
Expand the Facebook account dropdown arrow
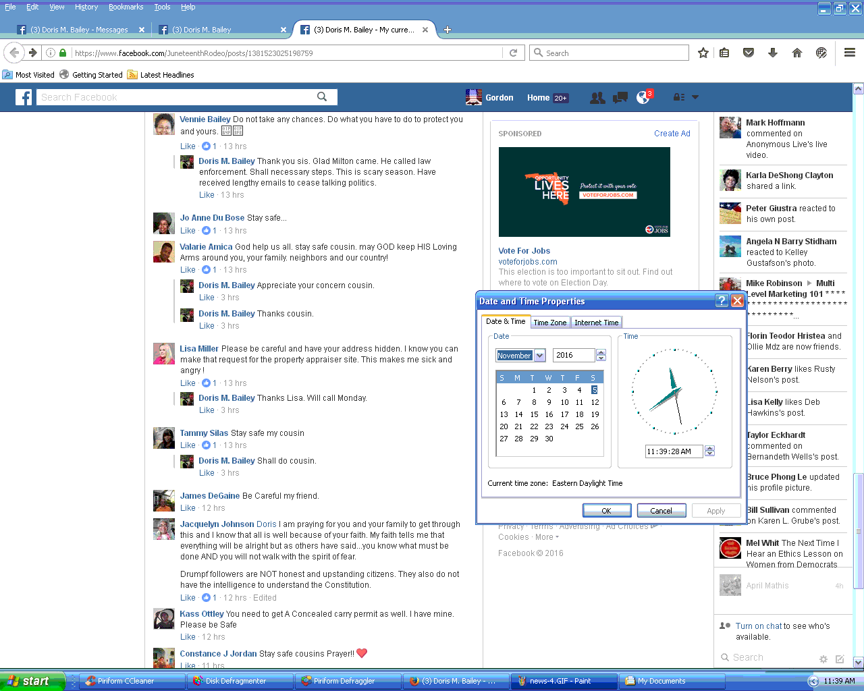coord(695,97)
